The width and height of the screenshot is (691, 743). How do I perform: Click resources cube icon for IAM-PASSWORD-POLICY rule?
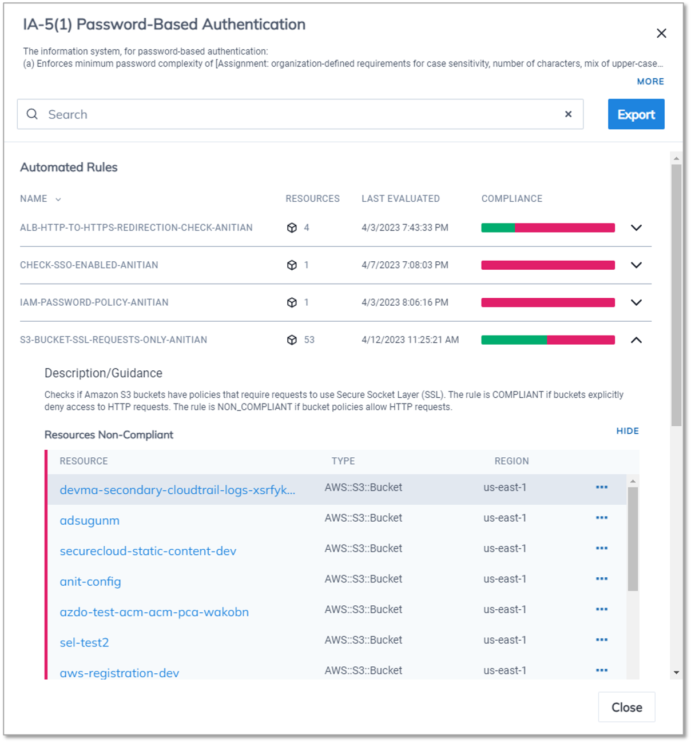[x=292, y=302]
